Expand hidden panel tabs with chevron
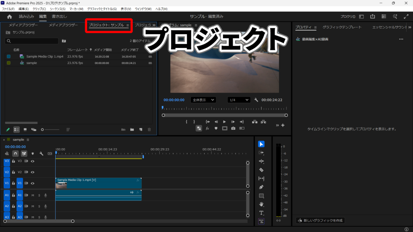This screenshot has height=232, width=413. [x=154, y=25]
